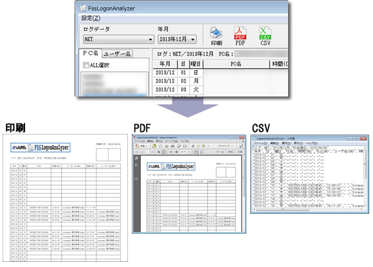Click the Acrobat PDF icon in the PDF window title
Image resolution: width=373 pixels, height=267 pixels.
pyautogui.click(x=134, y=138)
